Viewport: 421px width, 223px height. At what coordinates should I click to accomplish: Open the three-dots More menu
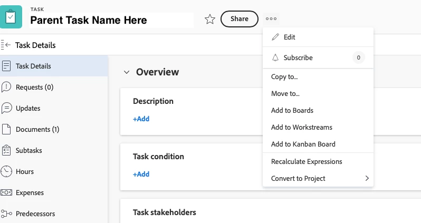271,19
